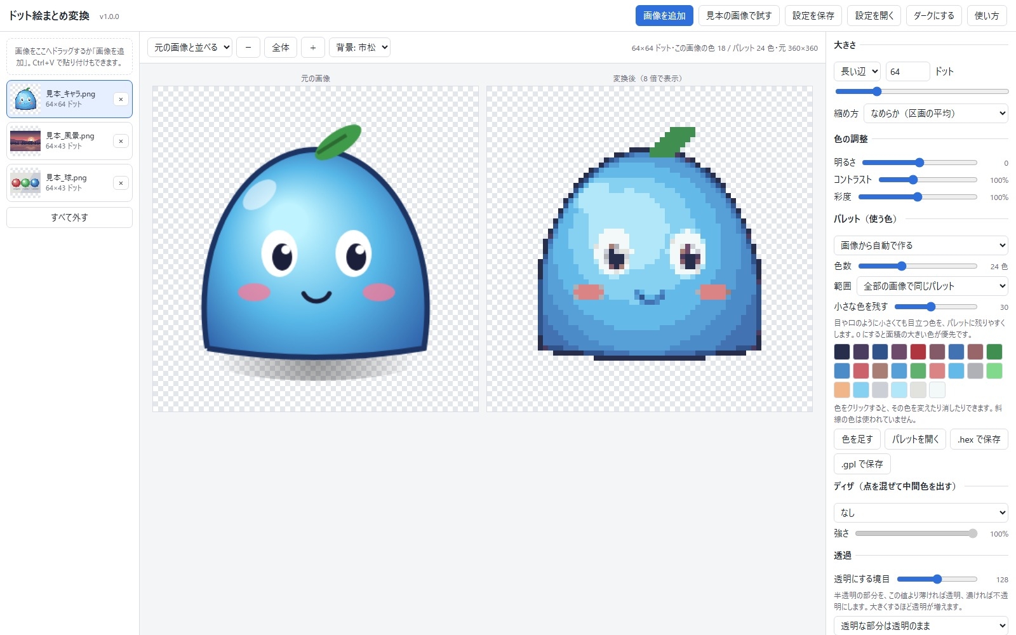This screenshot has width=1016, height=635.
Task: Open the 背景: 市松 background dropdown
Action: point(359,48)
